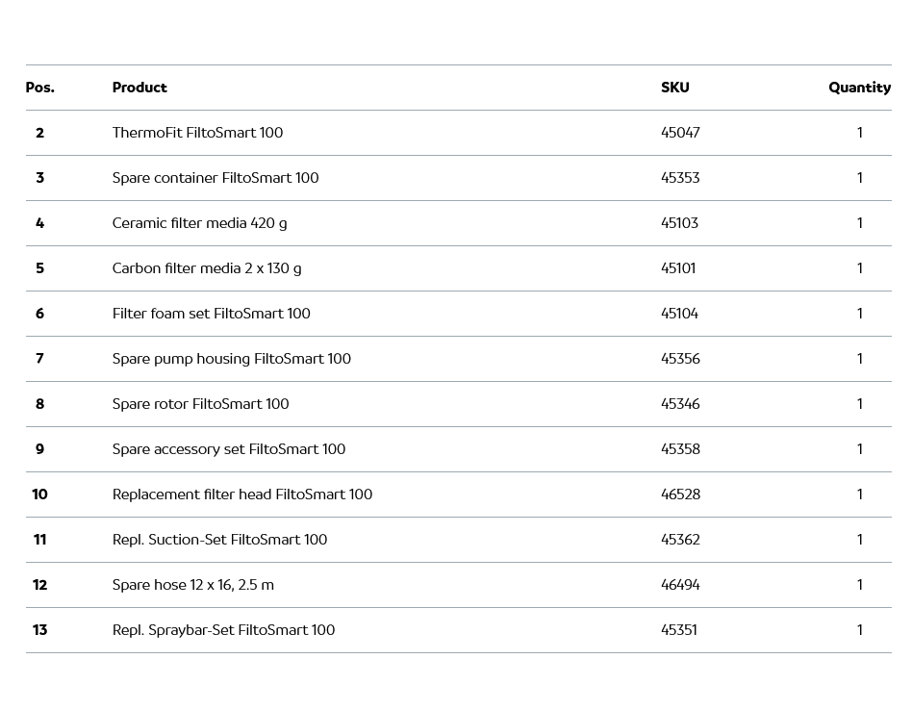Select position number 13 cell

[x=39, y=630]
